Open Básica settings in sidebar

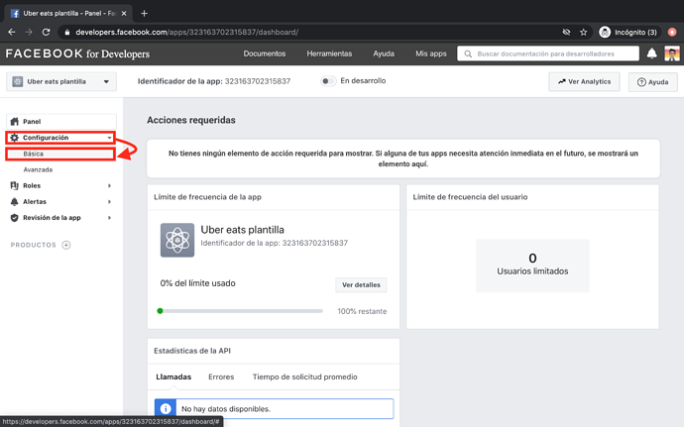(60, 154)
